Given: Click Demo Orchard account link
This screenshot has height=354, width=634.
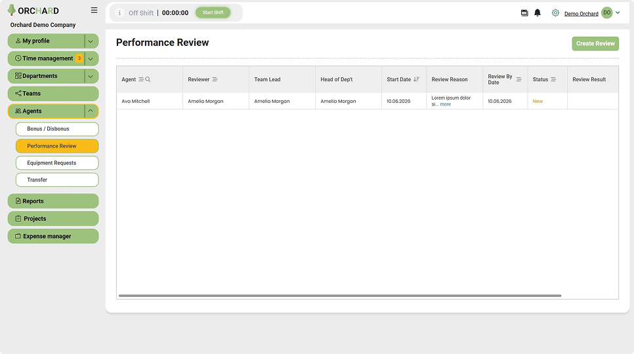Looking at the screenshot, I should tap(581, 14).
